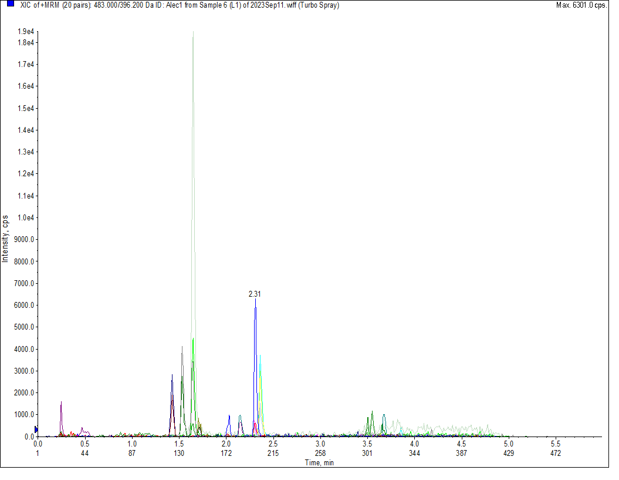Click the Intensity, cps axis label
Screen dimensions: 619x480
[5, 239]
